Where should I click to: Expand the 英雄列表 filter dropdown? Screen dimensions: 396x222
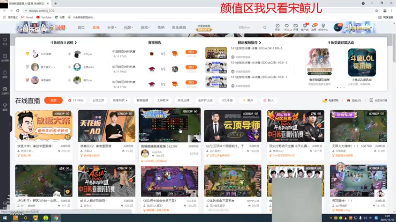point(120,100)
